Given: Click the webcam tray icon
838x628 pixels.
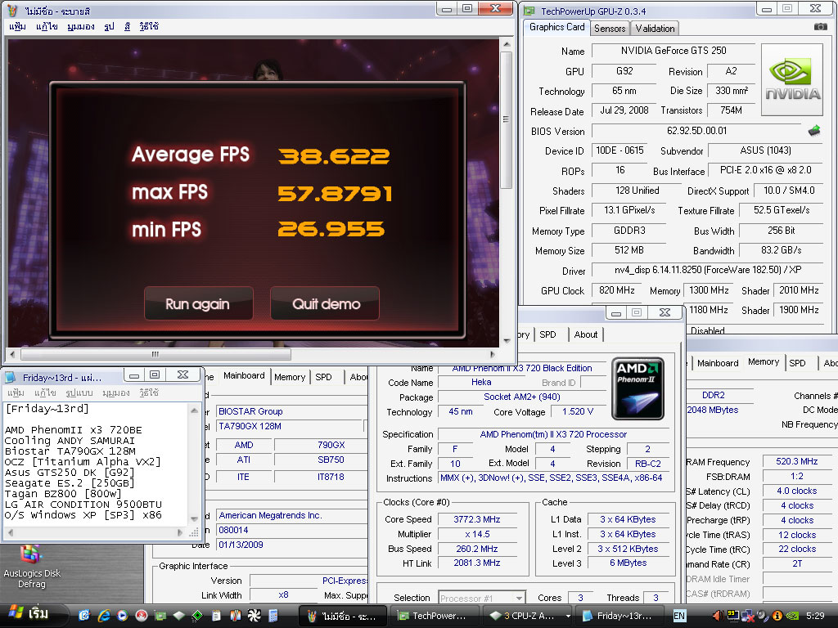Looking at the screenshot, I should click(x=763, y=616).
